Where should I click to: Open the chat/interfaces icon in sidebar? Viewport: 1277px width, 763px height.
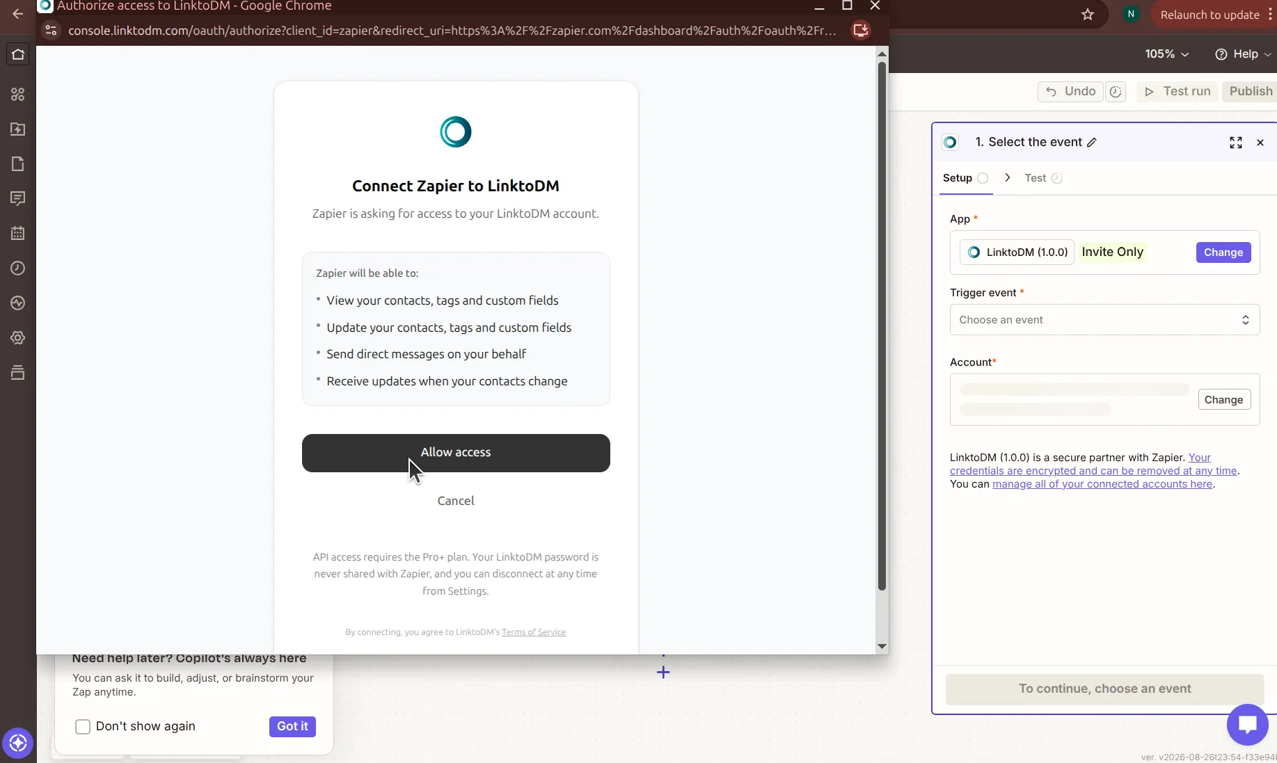point(18,199)
